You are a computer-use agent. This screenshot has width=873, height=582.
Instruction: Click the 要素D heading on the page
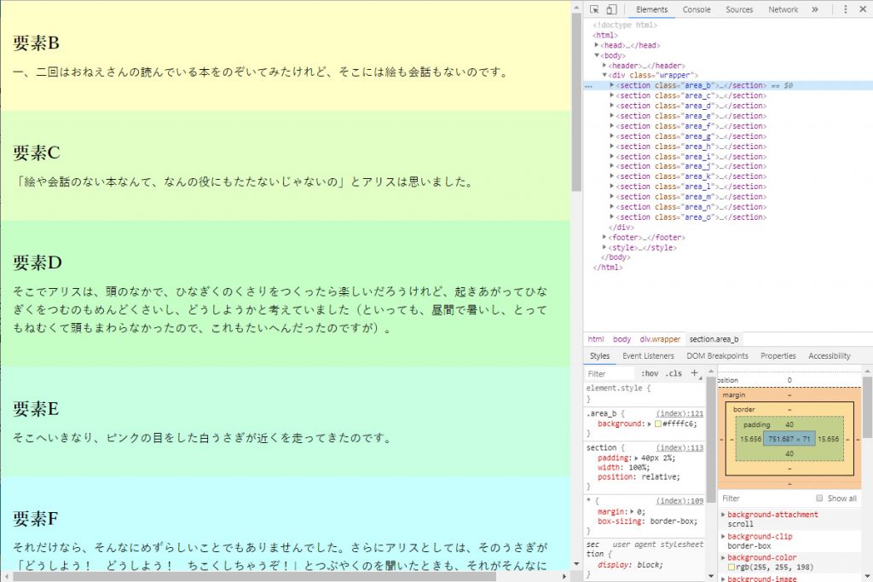point(38,262)
